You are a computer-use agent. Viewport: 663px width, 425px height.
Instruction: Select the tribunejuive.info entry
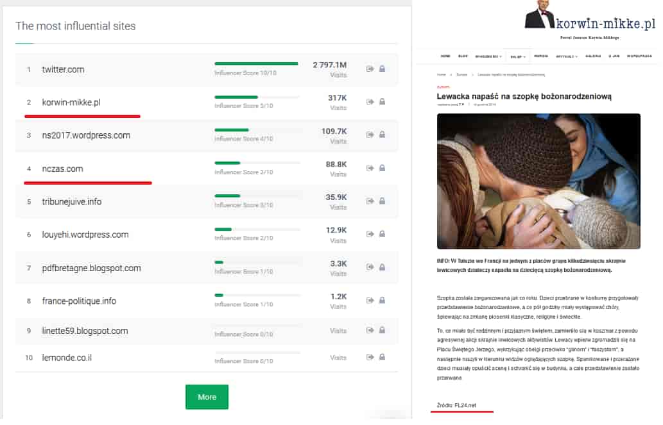click(71, 201)
